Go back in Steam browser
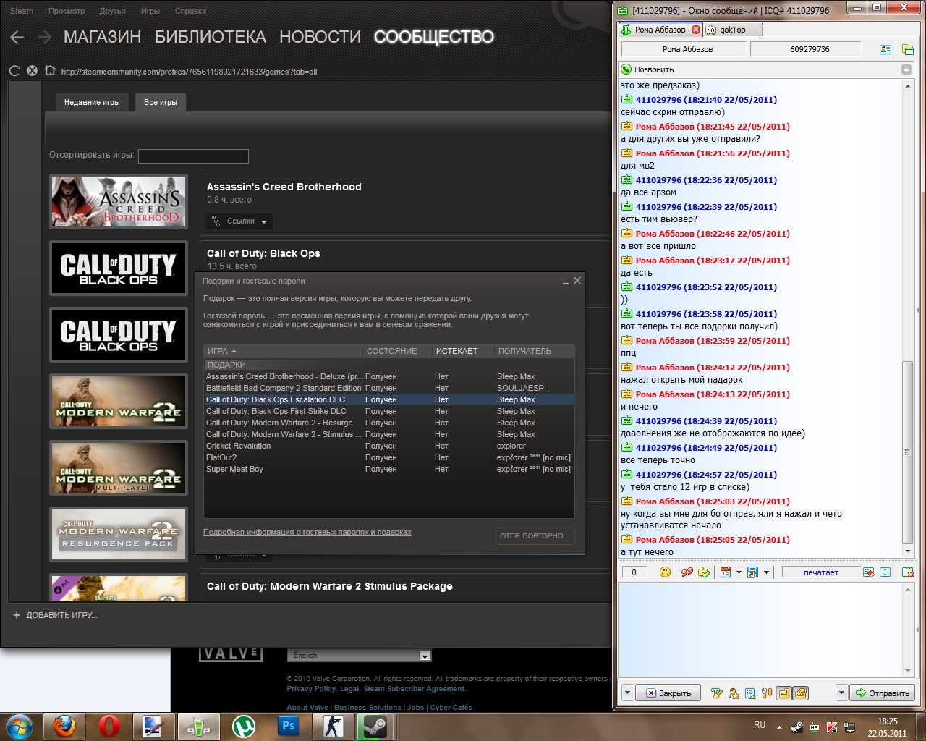Screen dimensions: 926x741 (x=17, y=37)
